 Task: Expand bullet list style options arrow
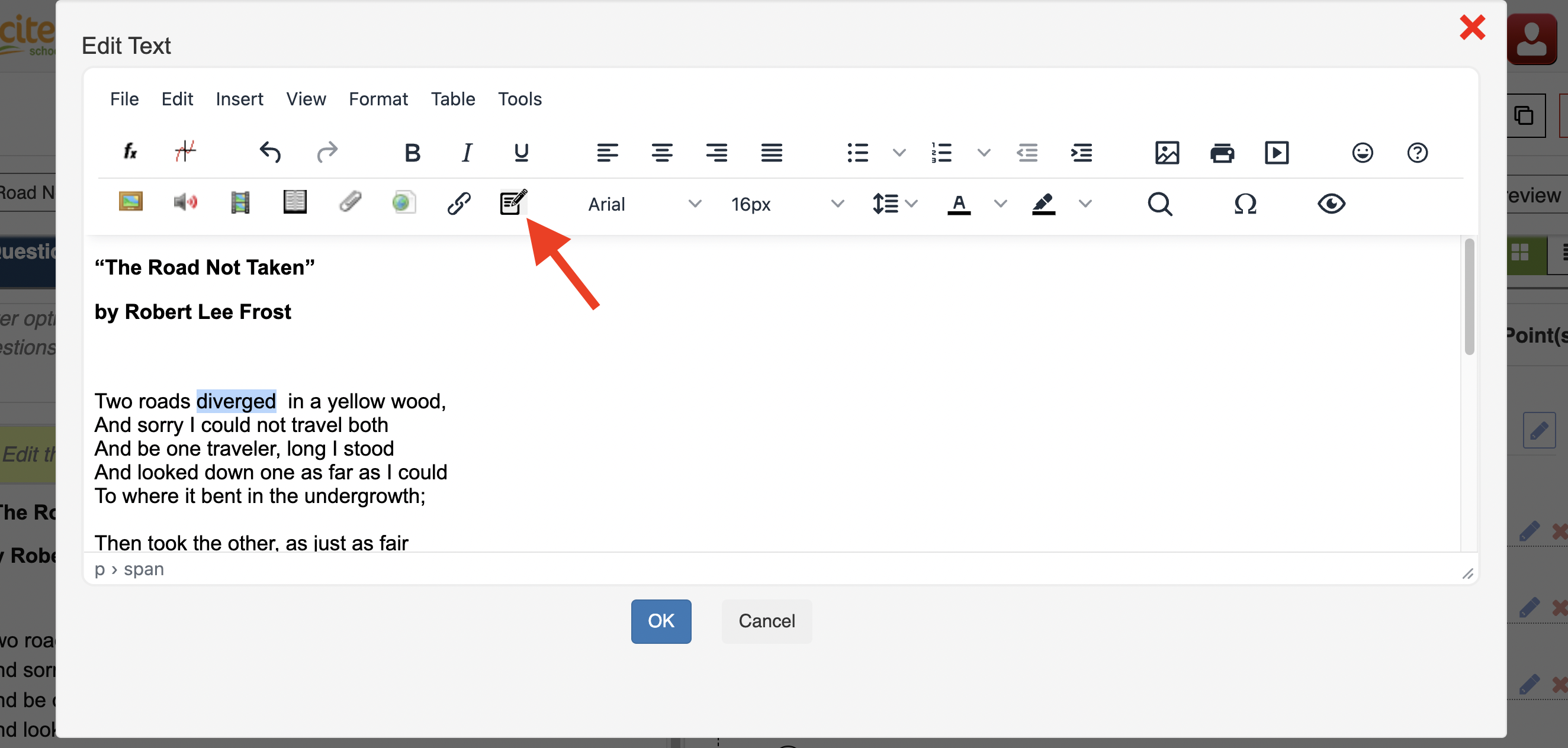coord(899,153)
